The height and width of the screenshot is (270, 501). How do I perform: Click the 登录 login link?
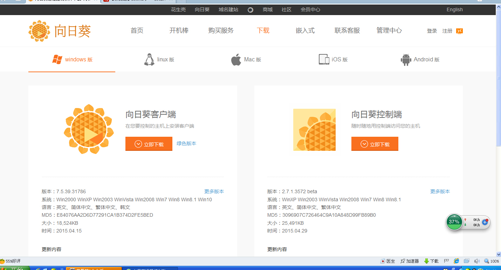(432, 31)
